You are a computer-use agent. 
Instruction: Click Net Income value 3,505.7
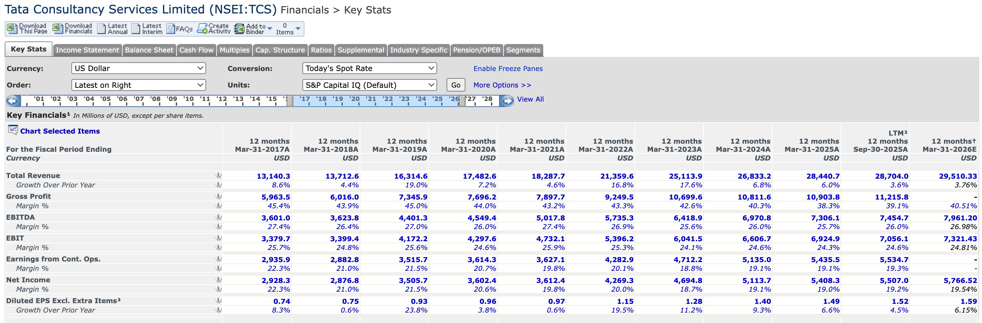(x=413, y=280)
